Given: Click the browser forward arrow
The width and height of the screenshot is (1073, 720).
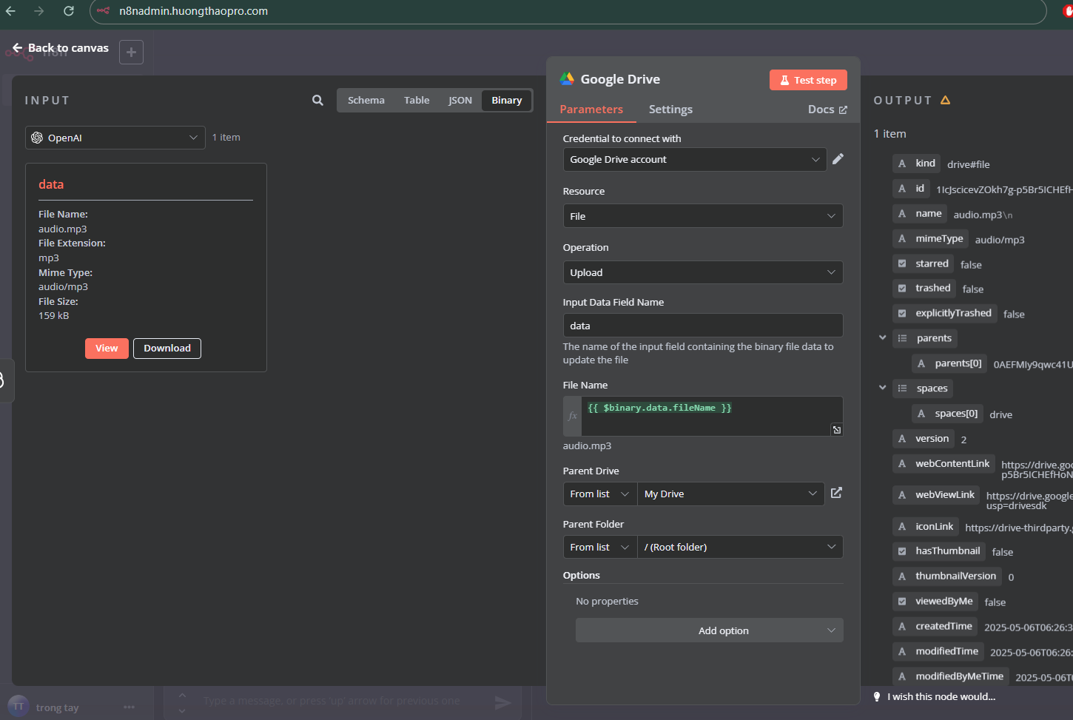Looking at the screenshot, I should click(x=39, y=11).
